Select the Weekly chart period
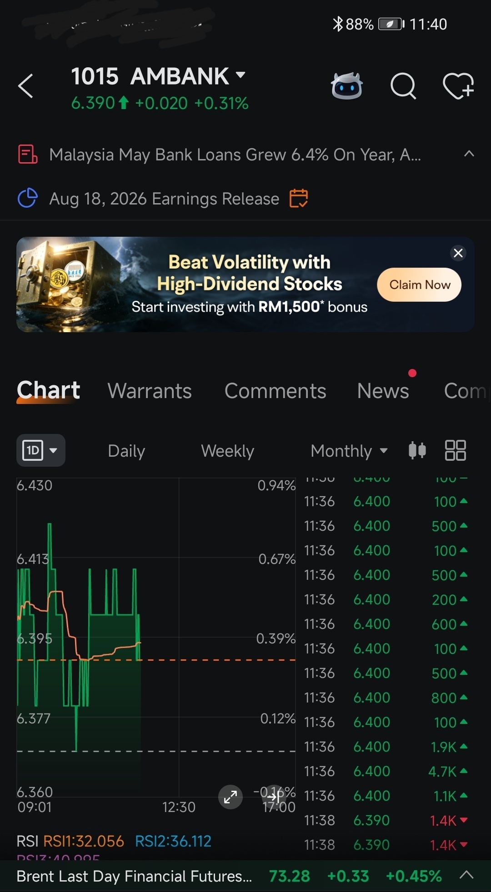 click(x=227, y=451)
